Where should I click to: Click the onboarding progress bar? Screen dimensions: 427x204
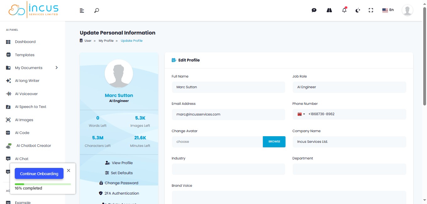43,184
